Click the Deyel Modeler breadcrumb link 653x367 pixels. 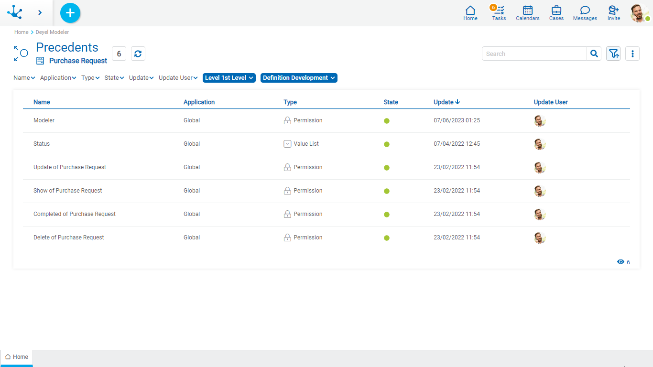click(x=52, y=32)
